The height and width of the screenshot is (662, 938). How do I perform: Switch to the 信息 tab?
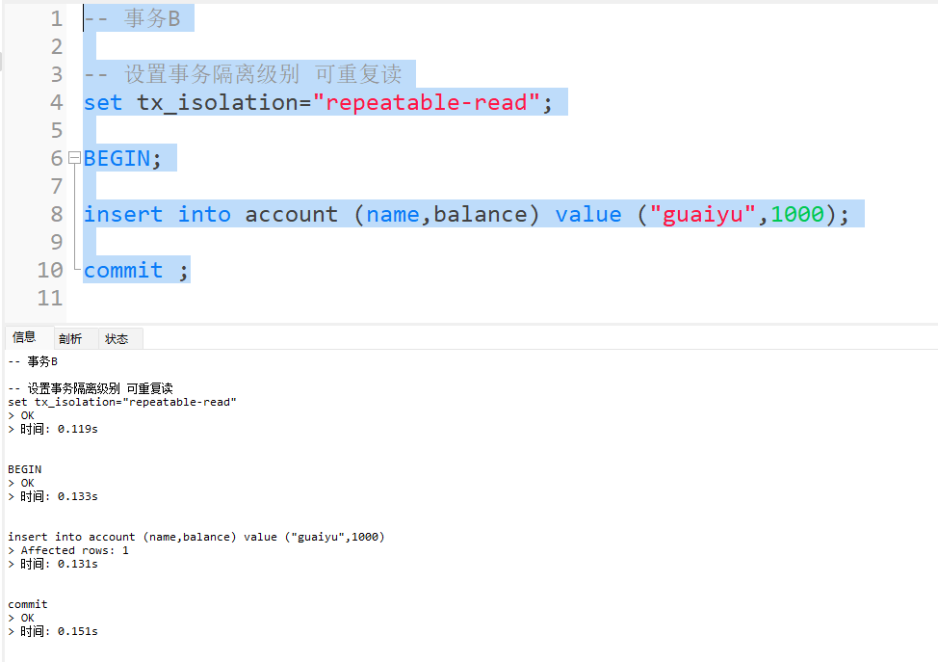(x=24, y=337)
